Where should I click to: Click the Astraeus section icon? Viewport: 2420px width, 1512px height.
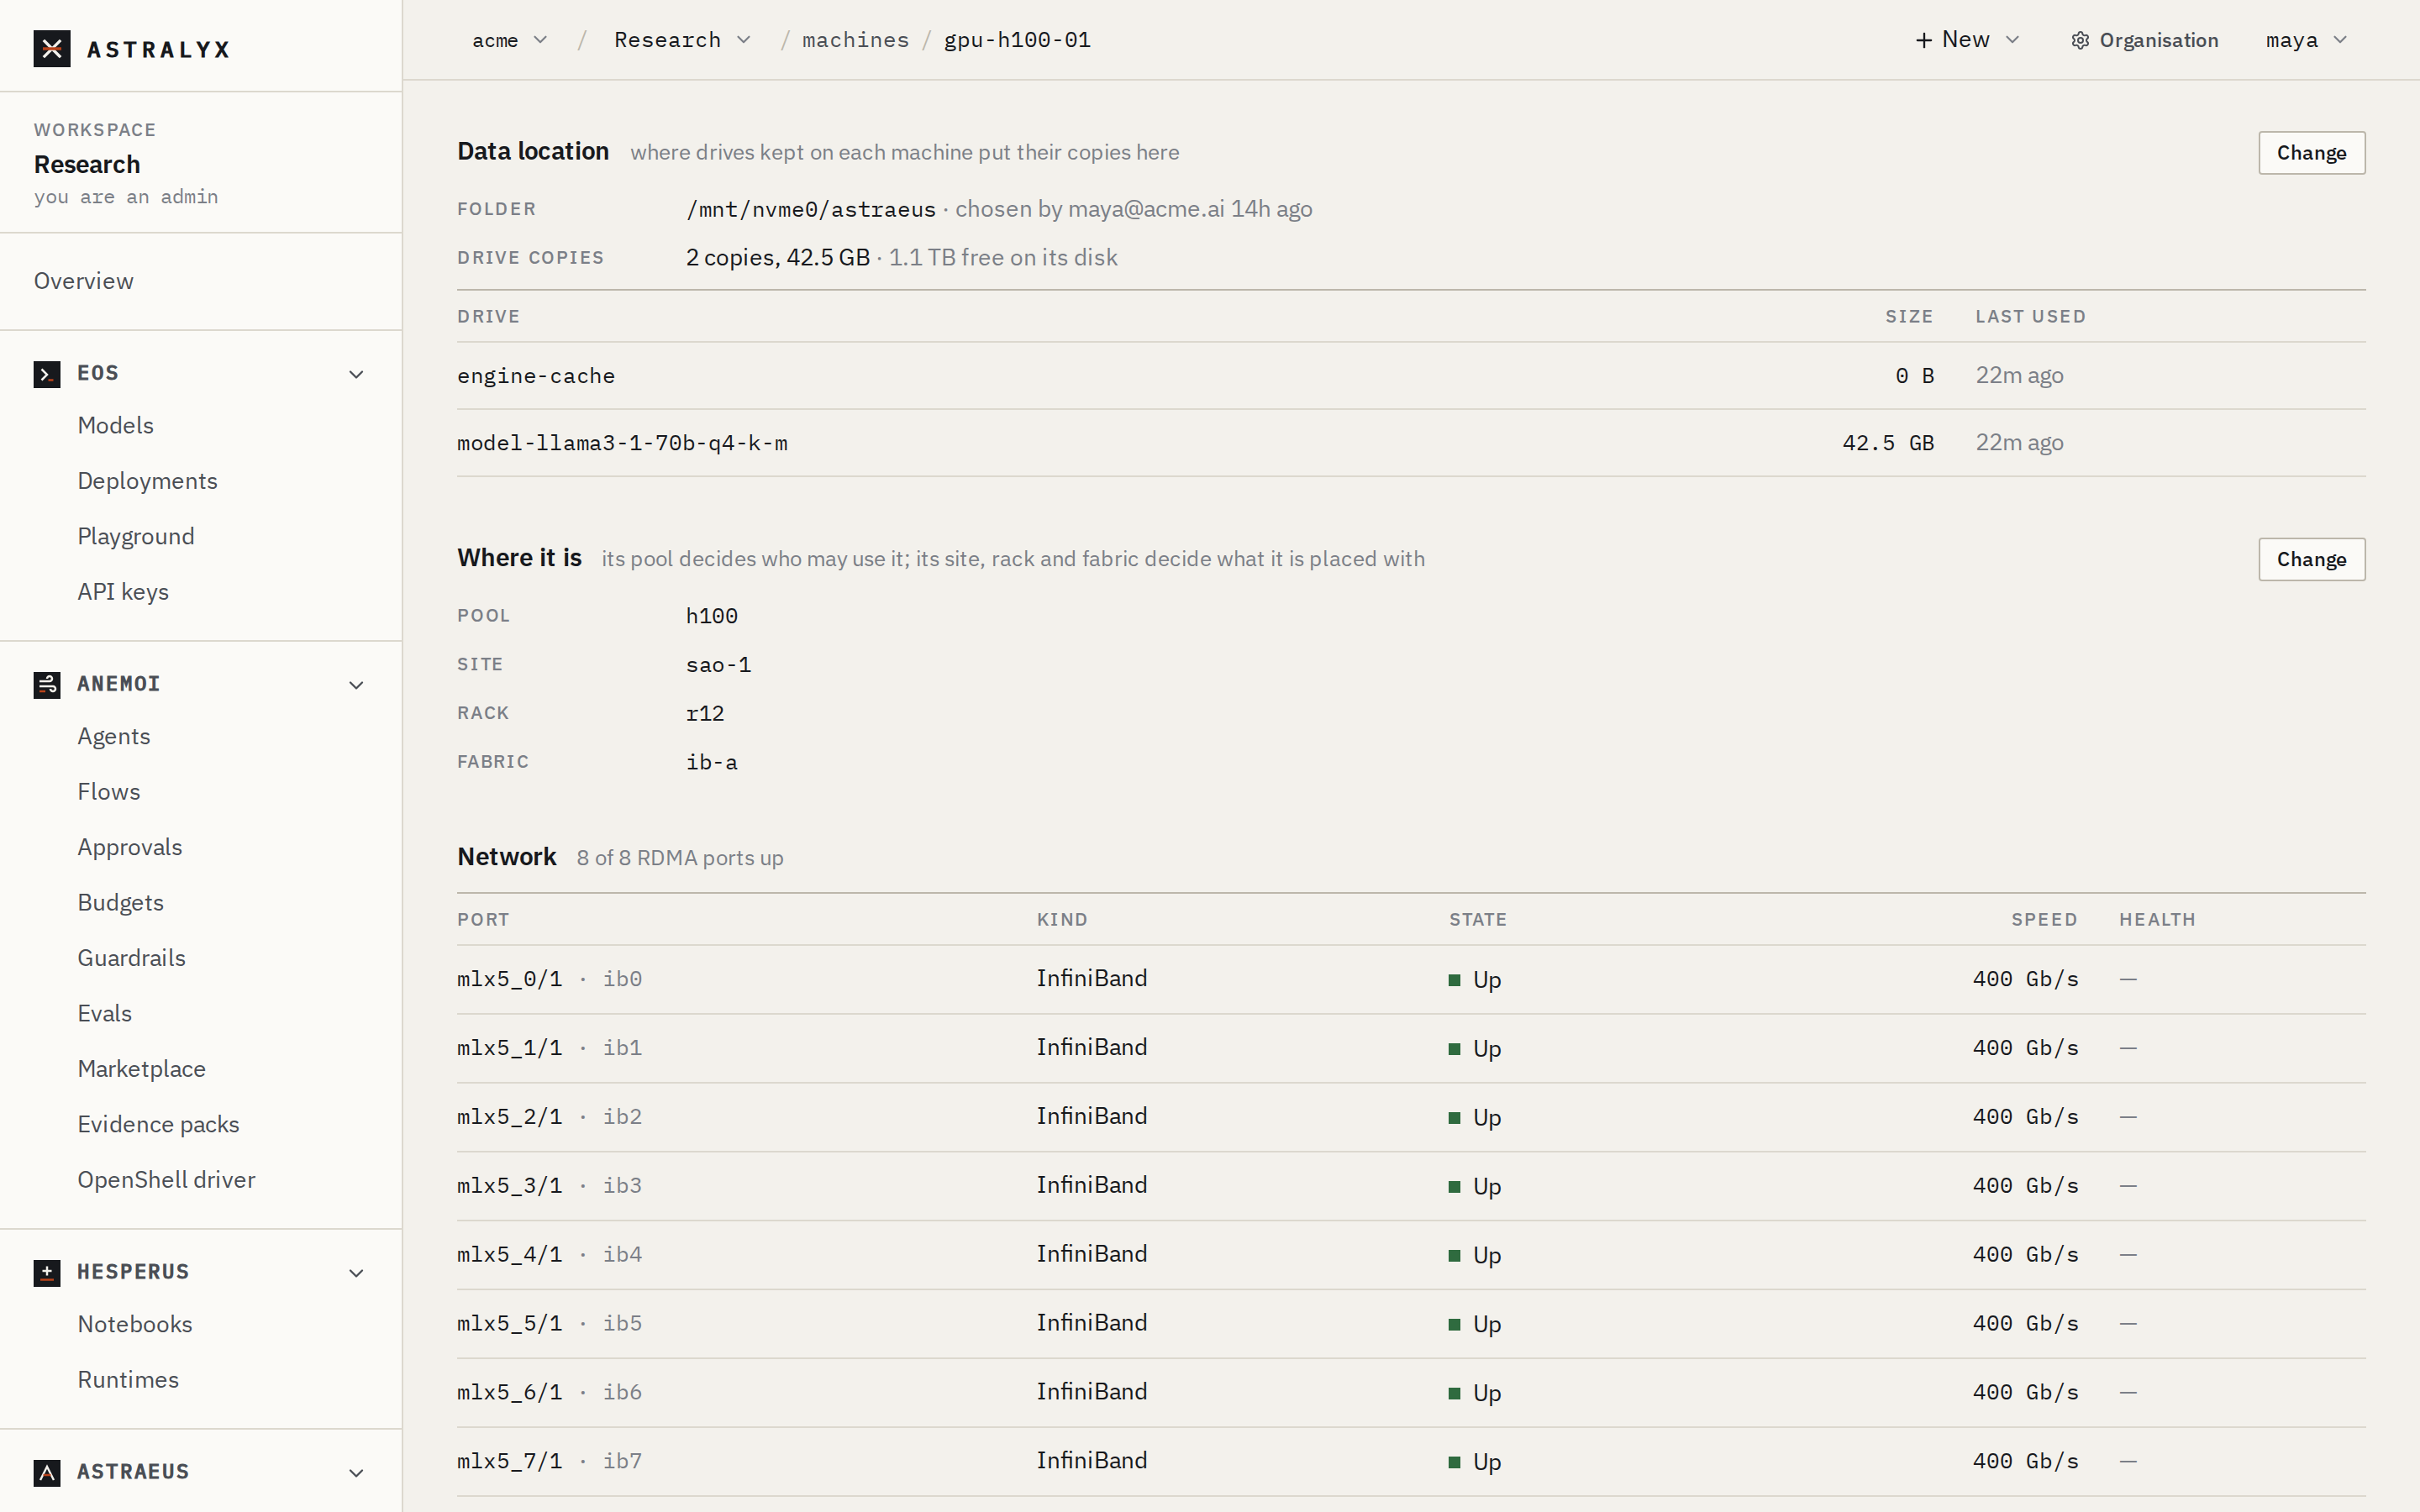pos(47,1473)
